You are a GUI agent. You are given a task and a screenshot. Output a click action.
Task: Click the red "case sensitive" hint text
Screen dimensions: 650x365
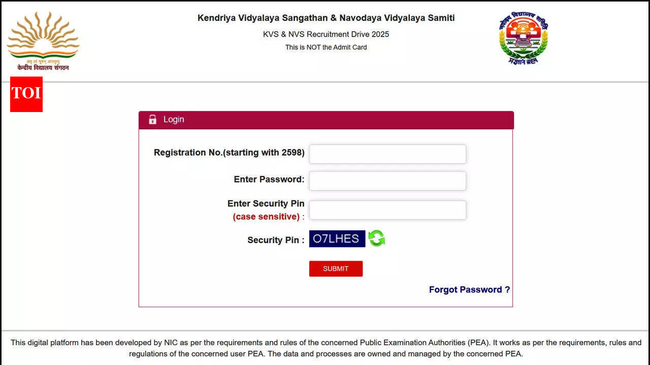(x=266, y=217)
